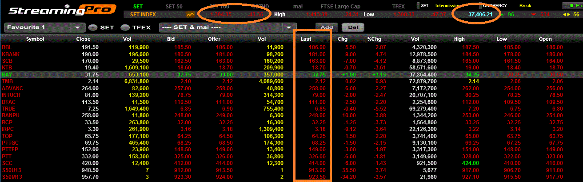The image size is (583, 184).
Task: Select the PTTEP symbol
Action: pos(11,149)
